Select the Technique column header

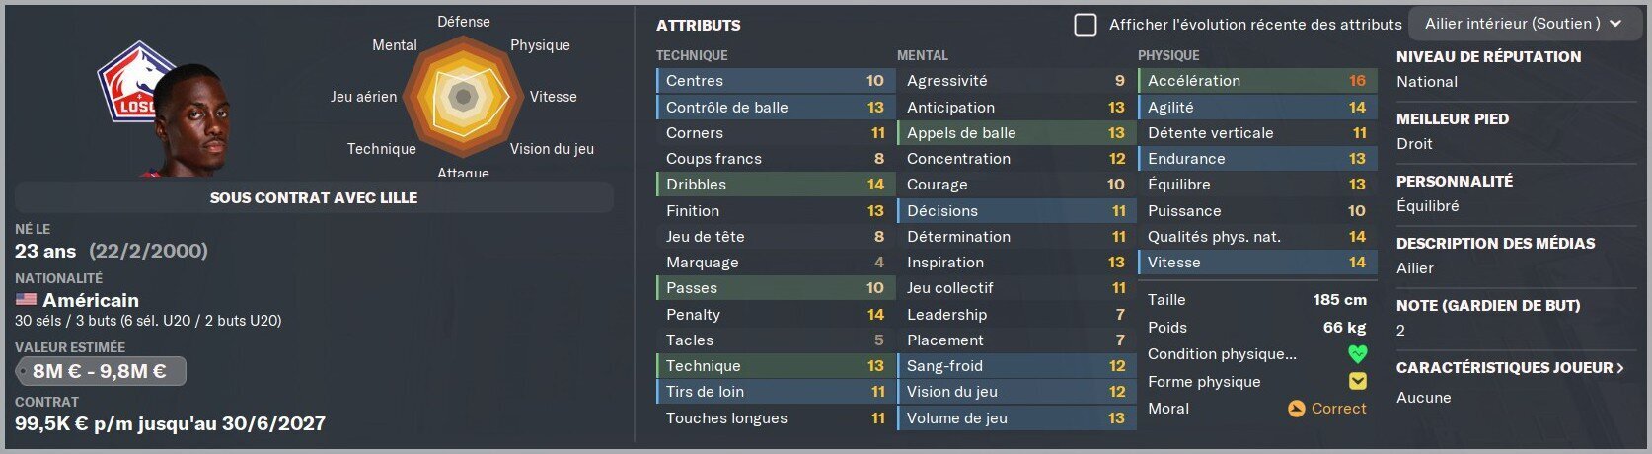692,56
